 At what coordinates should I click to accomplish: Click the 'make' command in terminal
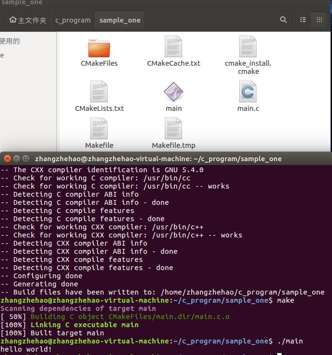click(x=285, y=300)
